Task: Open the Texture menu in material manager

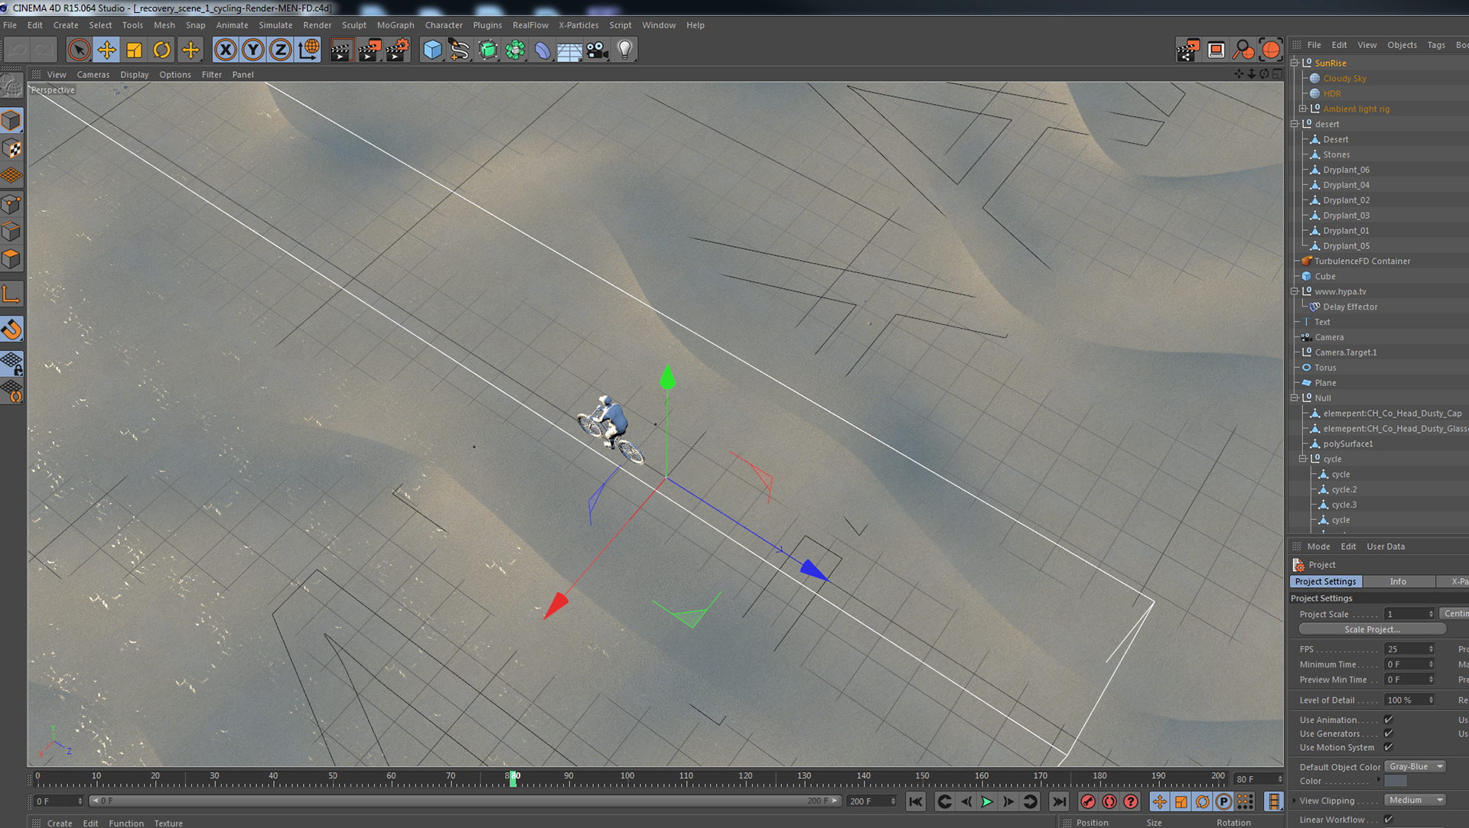Action: [x=168, y=823]
